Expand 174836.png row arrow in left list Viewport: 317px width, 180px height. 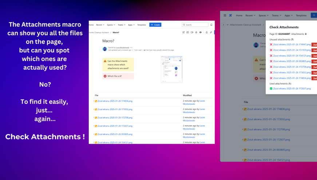94,101
